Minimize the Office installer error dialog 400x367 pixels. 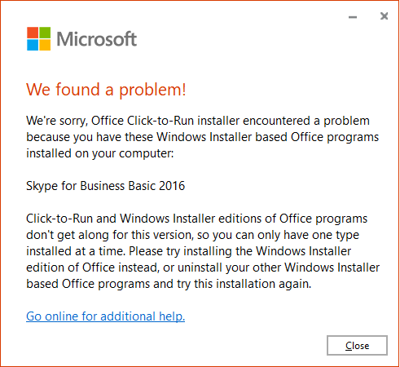353,17
